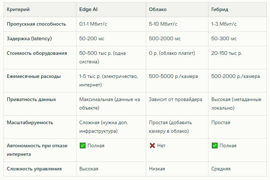This screenshot has width=270, height=180.
Task: Click the green checkmark in Гибрид column
Action: [x=215, y=145]
